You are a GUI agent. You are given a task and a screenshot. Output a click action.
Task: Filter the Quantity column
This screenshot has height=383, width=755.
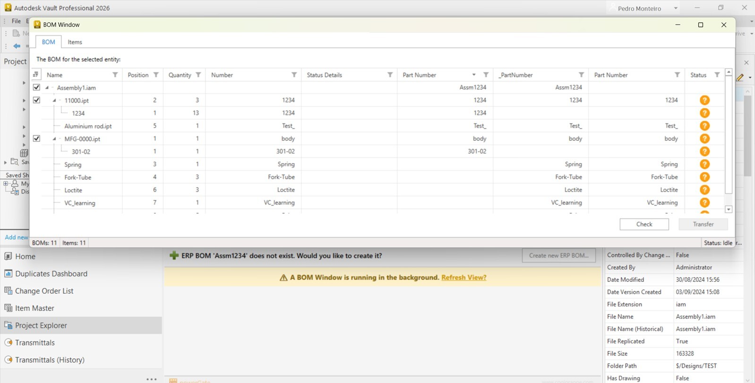[x=198, y=75]
